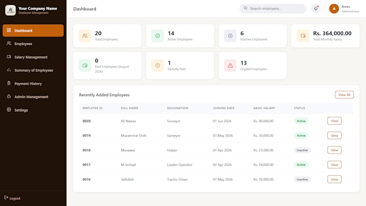Click the name Muzammal Shah
This screenshot has width=366, height=206.
[133, 136]
